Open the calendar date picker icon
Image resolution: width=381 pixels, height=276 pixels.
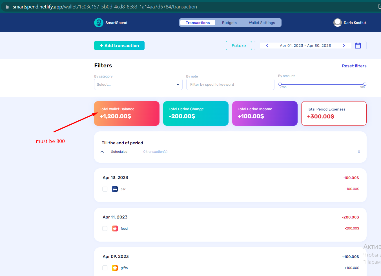(358, 45)
